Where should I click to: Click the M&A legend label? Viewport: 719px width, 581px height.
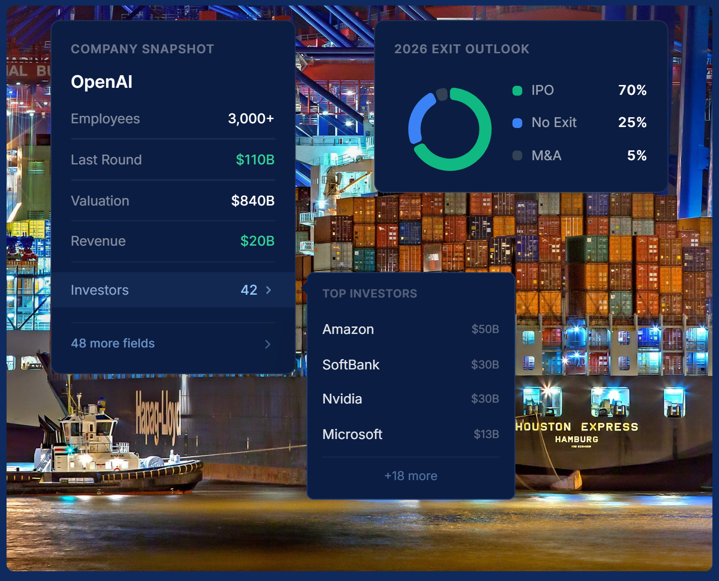coord(546,156)
